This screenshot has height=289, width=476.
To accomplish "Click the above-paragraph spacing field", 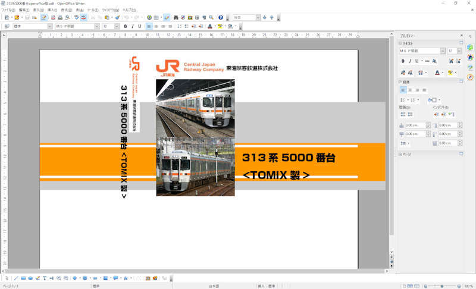I will [x=415, y=125].
